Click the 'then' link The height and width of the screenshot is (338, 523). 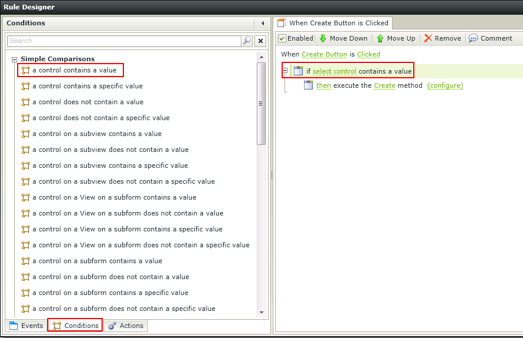click(x=323, y=86)
